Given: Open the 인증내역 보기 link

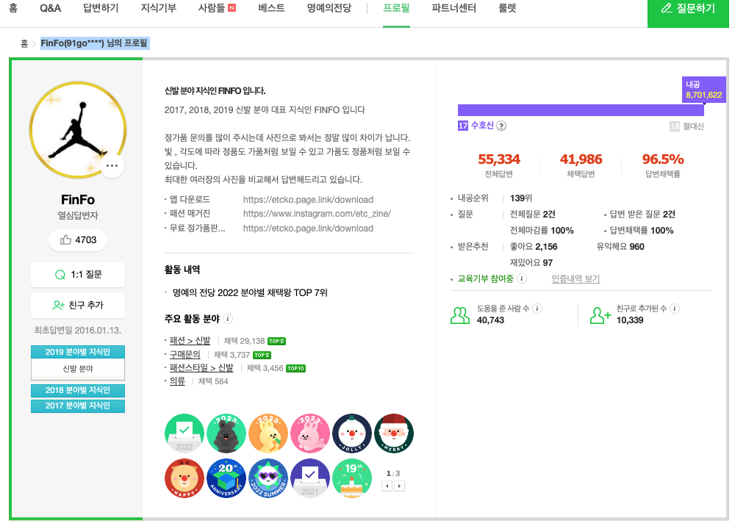Looking at the screenshot, I should click(x=576, y=278).
